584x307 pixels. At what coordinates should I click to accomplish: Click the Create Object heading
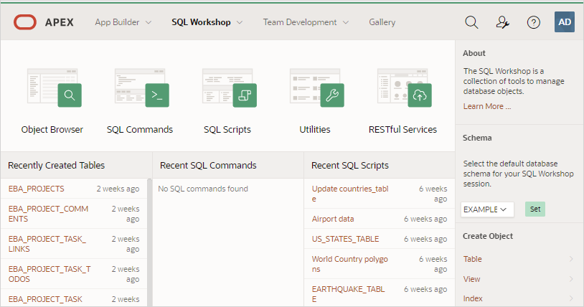488,236
